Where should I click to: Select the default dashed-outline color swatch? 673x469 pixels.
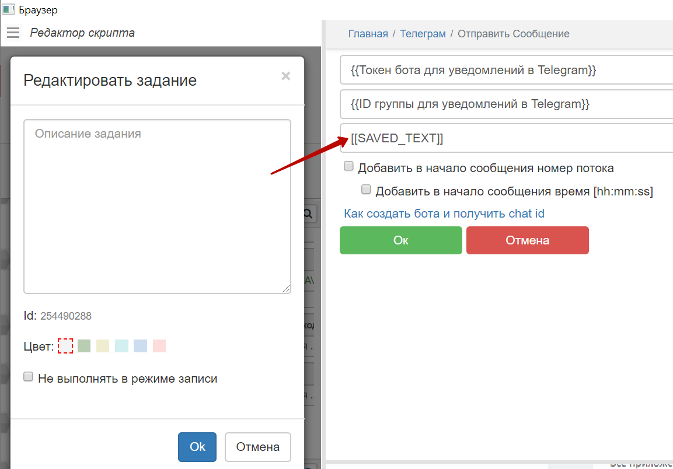(65, 346)
